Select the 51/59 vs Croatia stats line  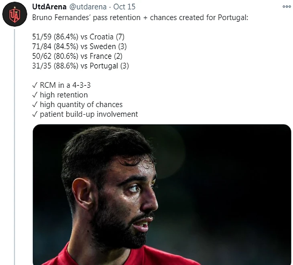coord(75,37)
